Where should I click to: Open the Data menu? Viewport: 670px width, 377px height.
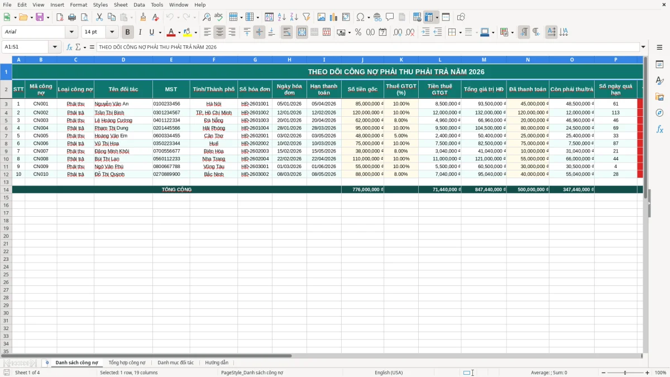(x=139, y=4)
